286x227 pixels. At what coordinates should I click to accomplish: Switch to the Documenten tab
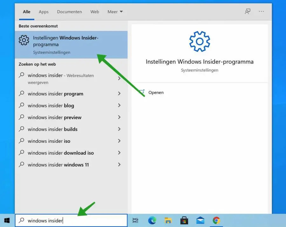click(70, 12)
